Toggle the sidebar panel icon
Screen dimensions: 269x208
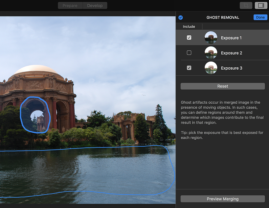point(261,5)
